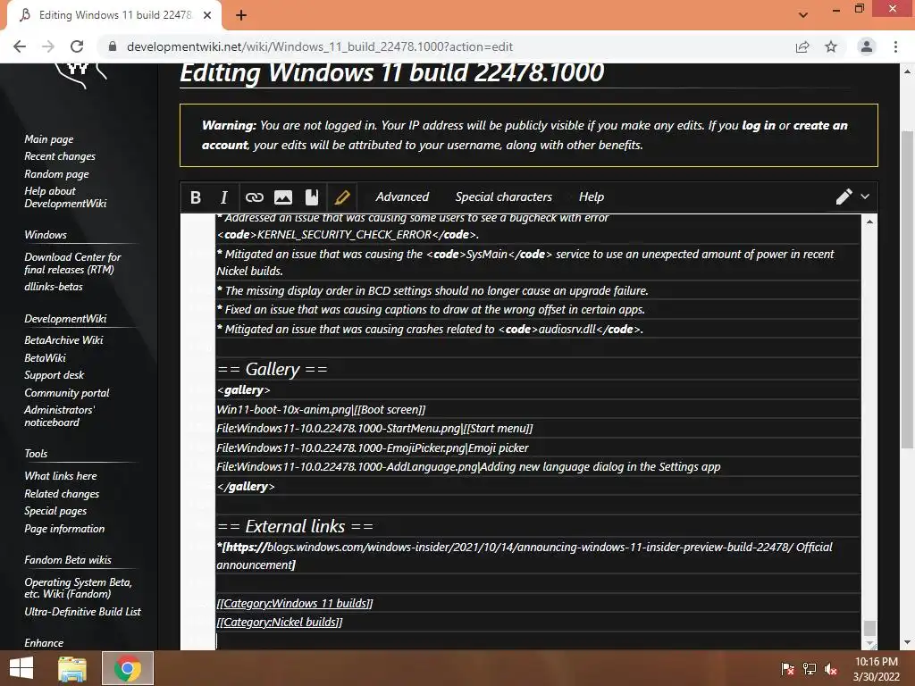The height and width of the screenshot is (686, 915).
Task: Click the edit box scrollbar thumb
Action: [x=869, y=628]
